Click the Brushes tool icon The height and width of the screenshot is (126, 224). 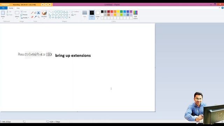click(44, 13)
